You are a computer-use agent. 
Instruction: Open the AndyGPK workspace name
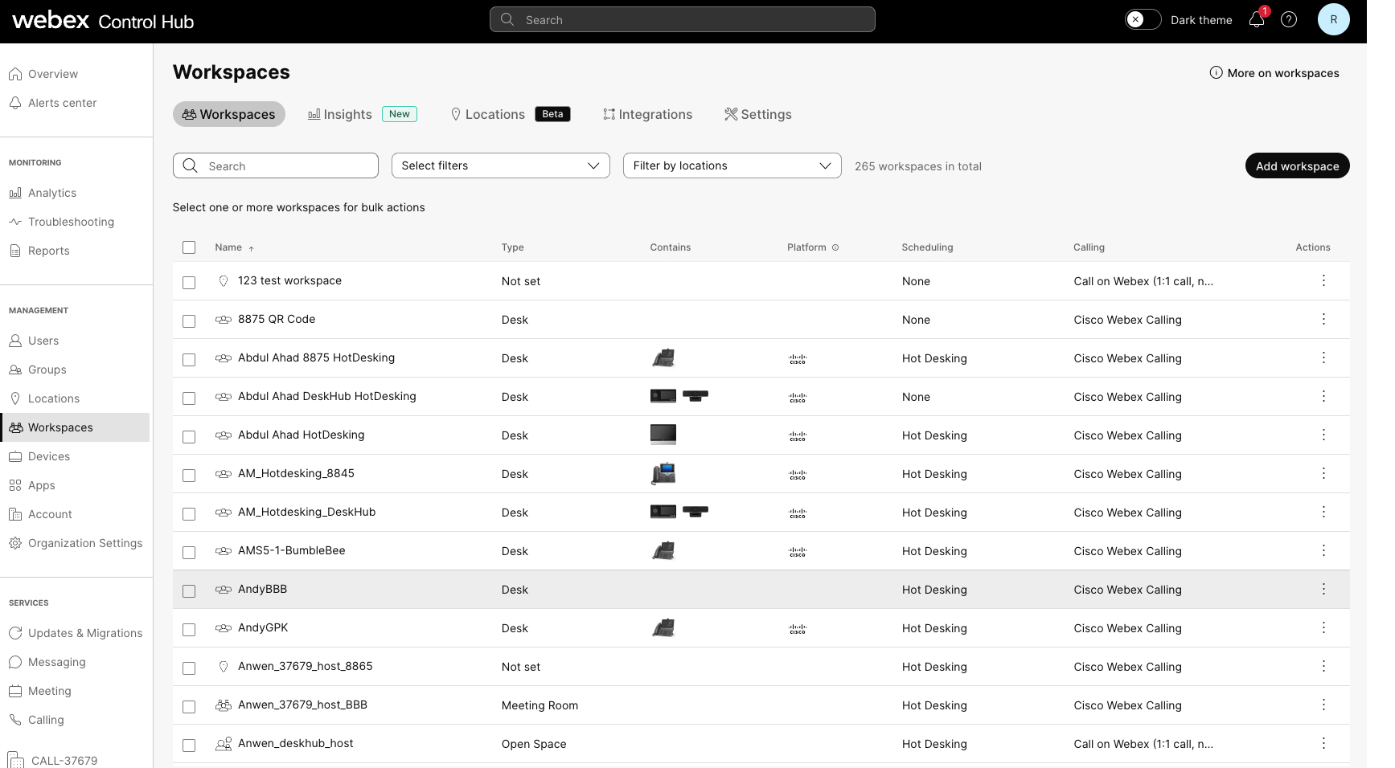click(x=263, y=627)
